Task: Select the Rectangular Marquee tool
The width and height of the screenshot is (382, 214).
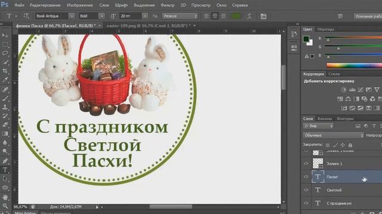Action: click(x=5, y=45)
